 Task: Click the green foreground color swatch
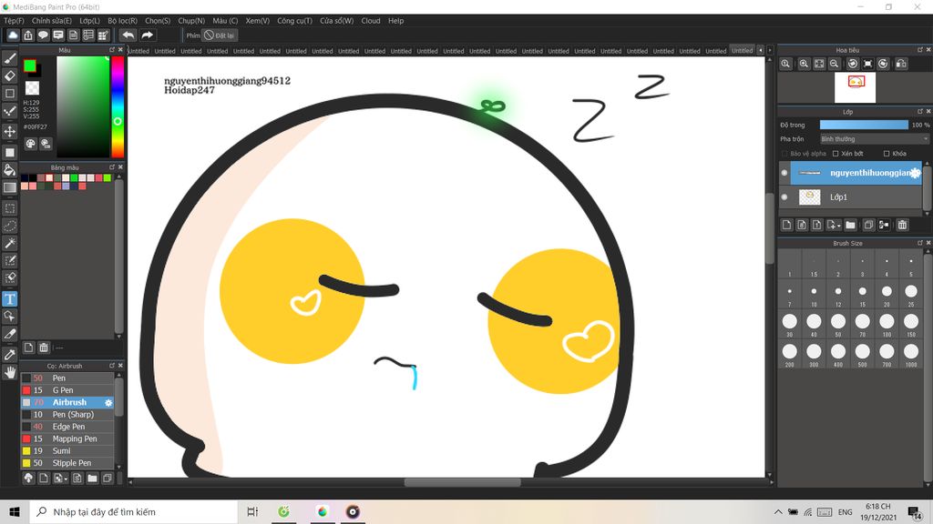click(30, 65)
